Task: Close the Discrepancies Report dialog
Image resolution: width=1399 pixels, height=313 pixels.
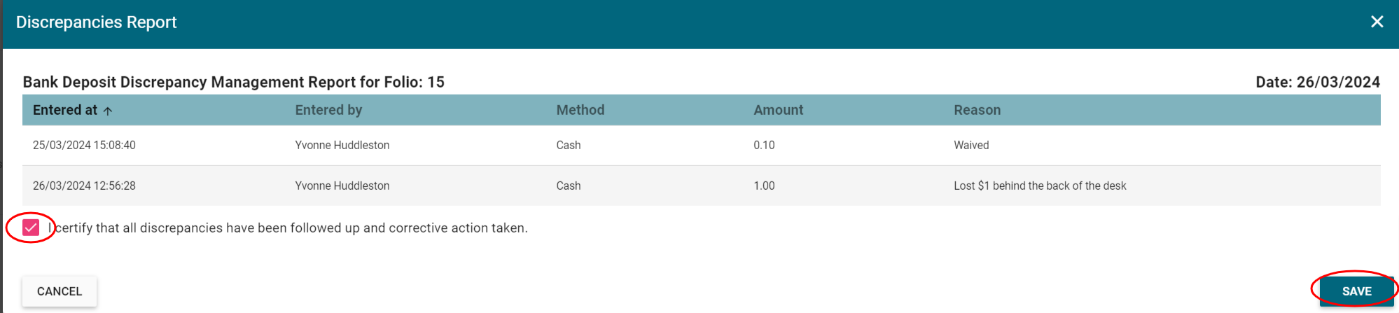Action: [x=1377, y=22]
